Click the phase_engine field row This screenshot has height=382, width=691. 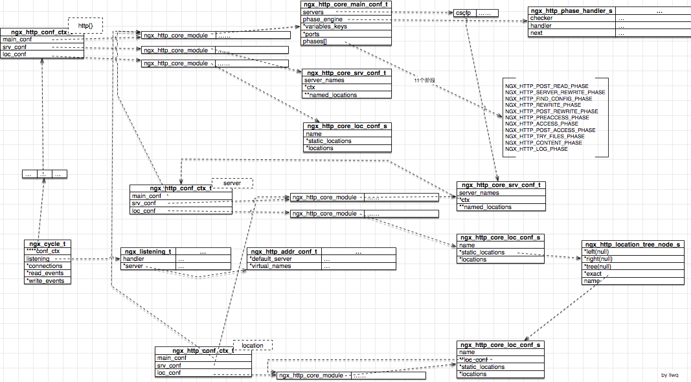pyautogui.click(x=346, y=19)
